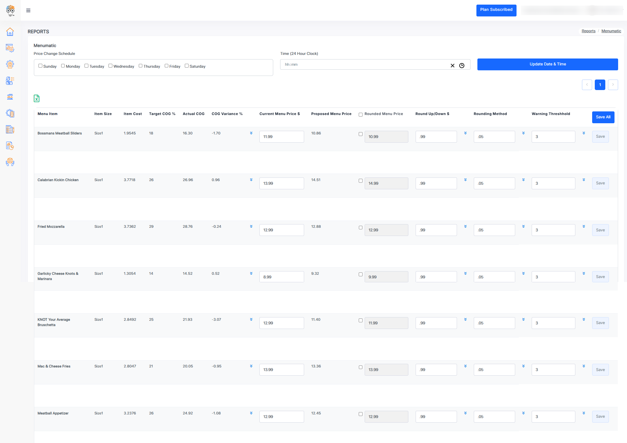Expand warning threshold chevron for Meatball Appetizer
Screen dimensions: 627x443
pos(584,413)
